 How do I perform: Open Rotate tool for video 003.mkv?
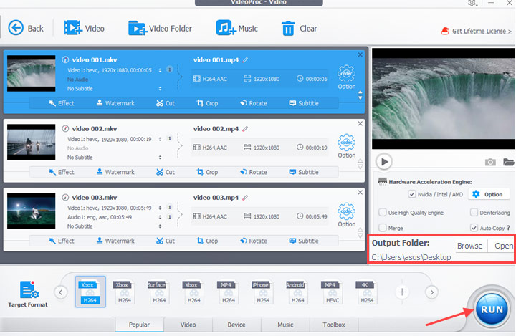(x=254, y=241)
